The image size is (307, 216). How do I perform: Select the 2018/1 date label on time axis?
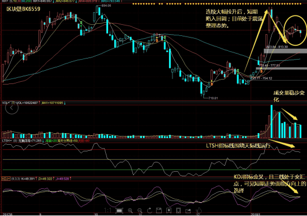tap(255, 214)
